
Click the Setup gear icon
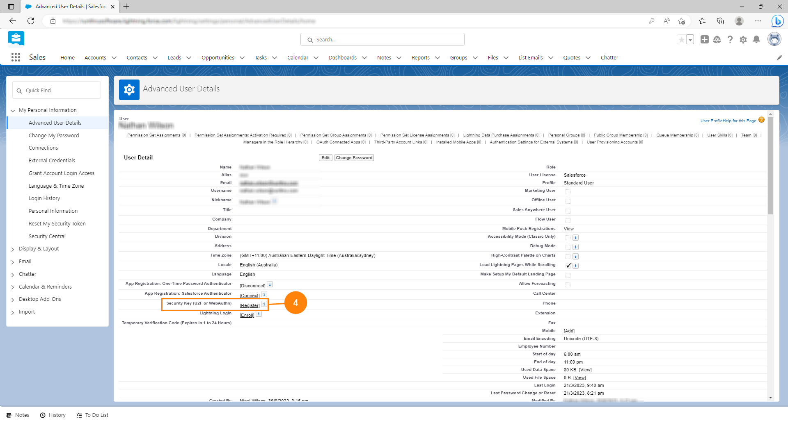click(x=743, y=40)
